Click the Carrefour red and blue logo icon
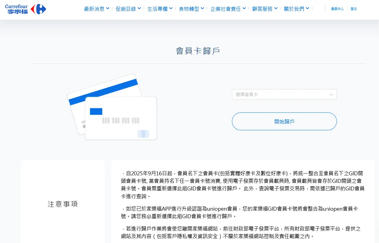Image resolution: width=379 pixels, height=243 pixels. (x=39, y=9)
